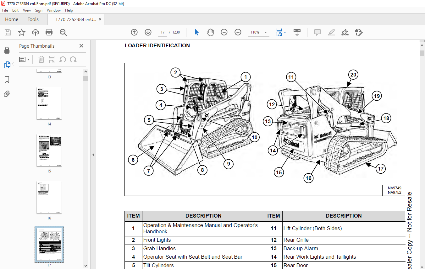Select page 16 thumbnail
425x269 pixels.
pyautogui.click(x=49, y=198)
